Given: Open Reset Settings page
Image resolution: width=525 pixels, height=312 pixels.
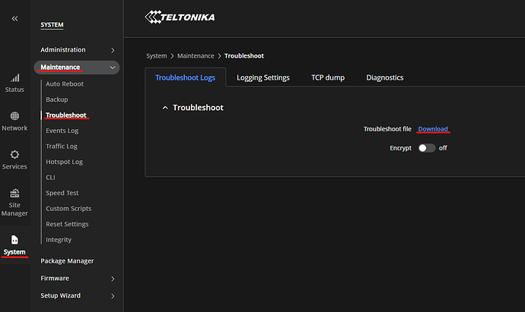Looking at the screenshot, I should [67, 224].
